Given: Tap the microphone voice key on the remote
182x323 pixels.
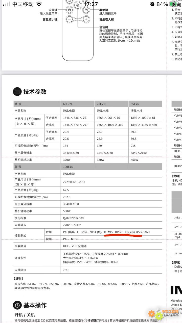Looking at the screenshot, I should pos(78,5).
